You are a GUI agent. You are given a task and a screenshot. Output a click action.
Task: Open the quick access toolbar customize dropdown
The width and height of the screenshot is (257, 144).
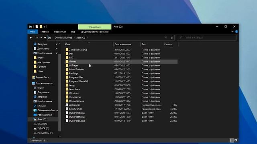[x=45, y=27]
